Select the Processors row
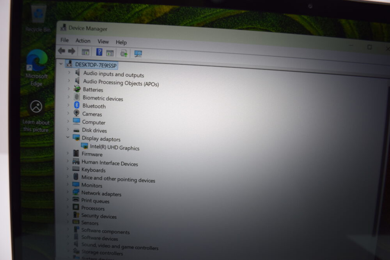The width and height of the screenshot is (390, 260). tap(93, 208)
